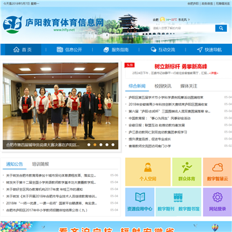Open the 服务指南 navigation menu

(116, 50)
